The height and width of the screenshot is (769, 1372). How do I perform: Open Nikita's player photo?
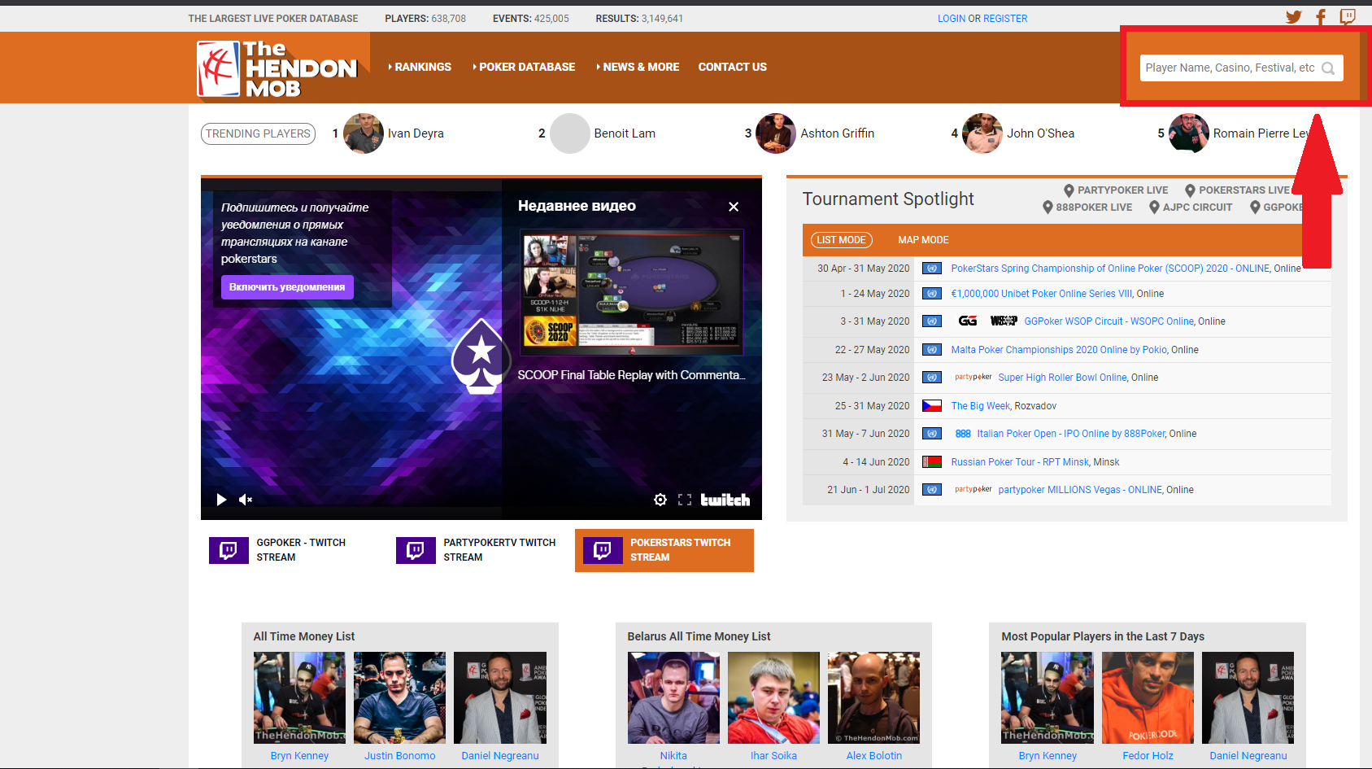[x=673, y=698]
